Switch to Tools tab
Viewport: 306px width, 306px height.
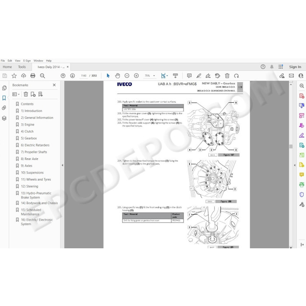tap(22, 67)
